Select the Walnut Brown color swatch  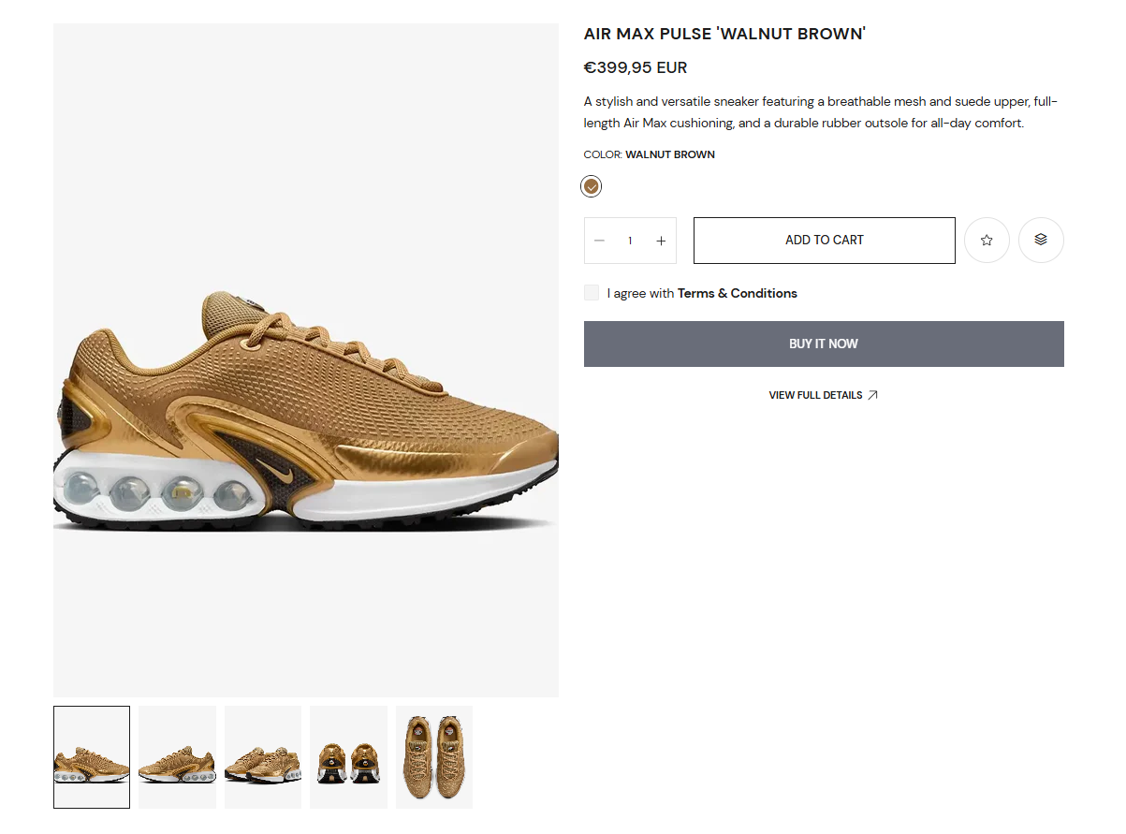(592, 186)
